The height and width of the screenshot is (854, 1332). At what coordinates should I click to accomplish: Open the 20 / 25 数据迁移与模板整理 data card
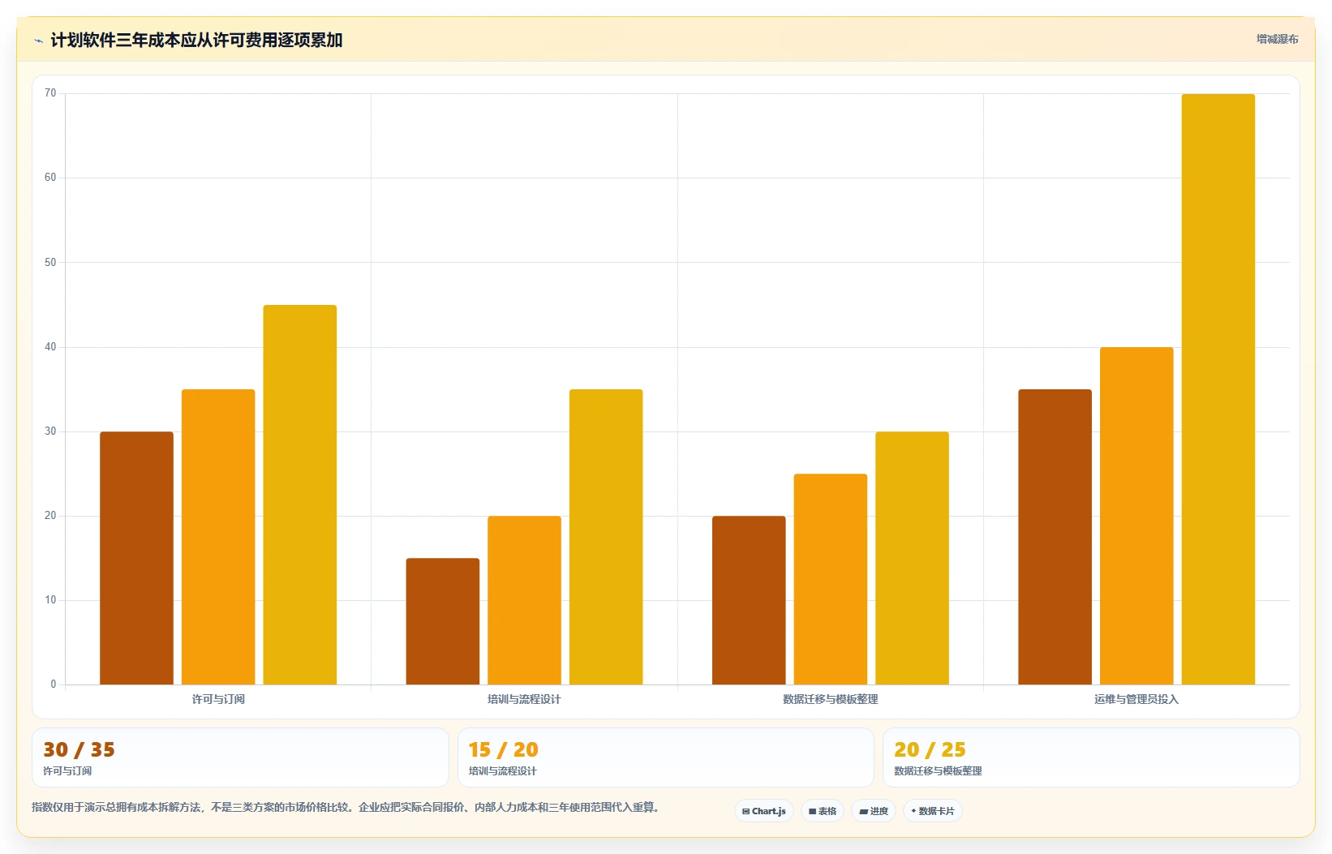(1091, 757)
